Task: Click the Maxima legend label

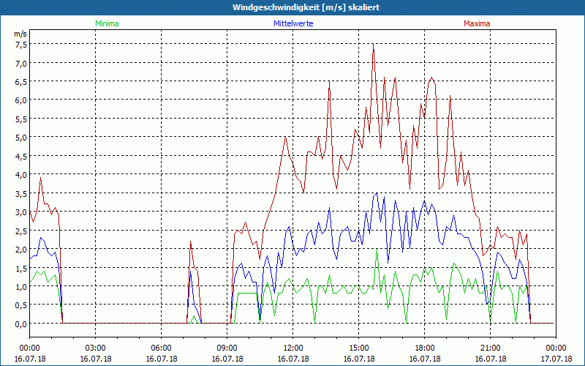Action: click(x=477, y=23)
